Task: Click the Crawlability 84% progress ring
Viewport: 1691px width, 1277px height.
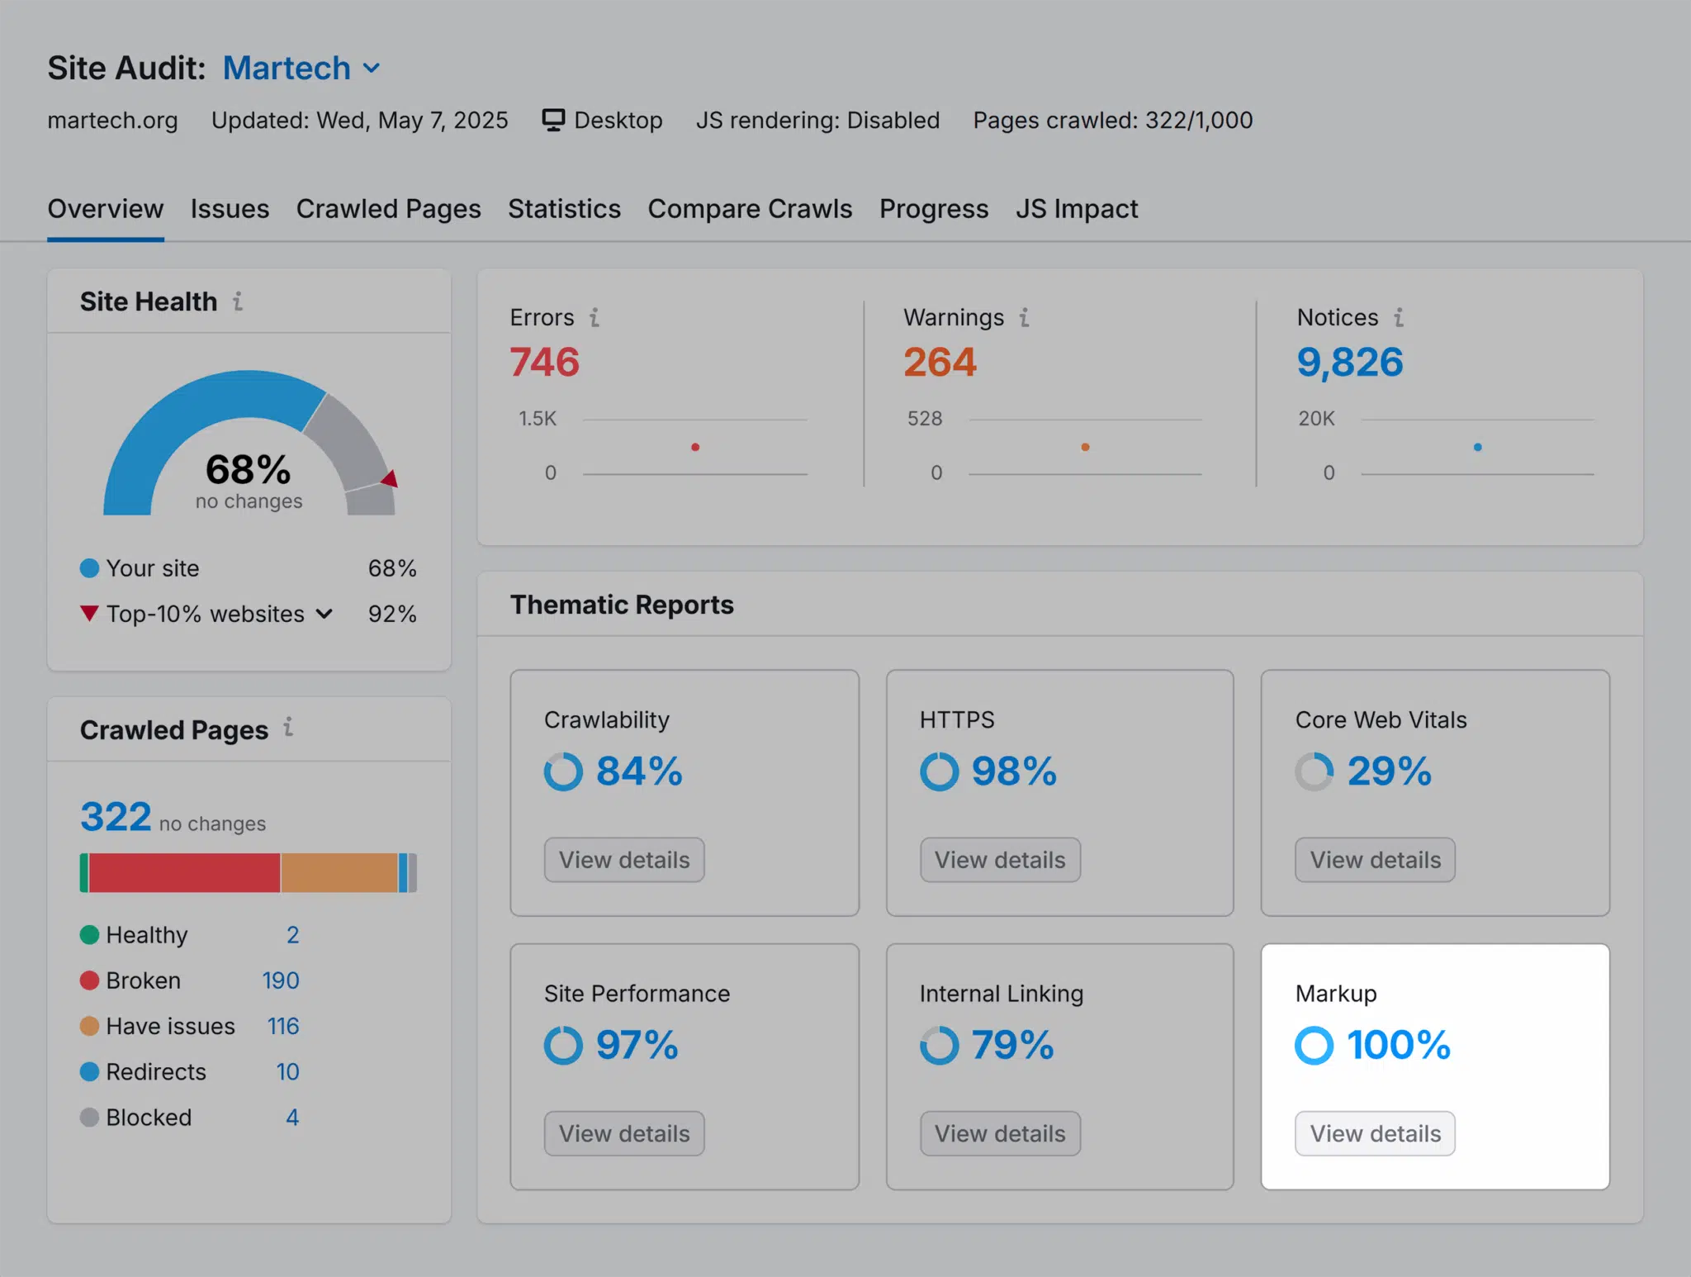Action: pos(563,771)
